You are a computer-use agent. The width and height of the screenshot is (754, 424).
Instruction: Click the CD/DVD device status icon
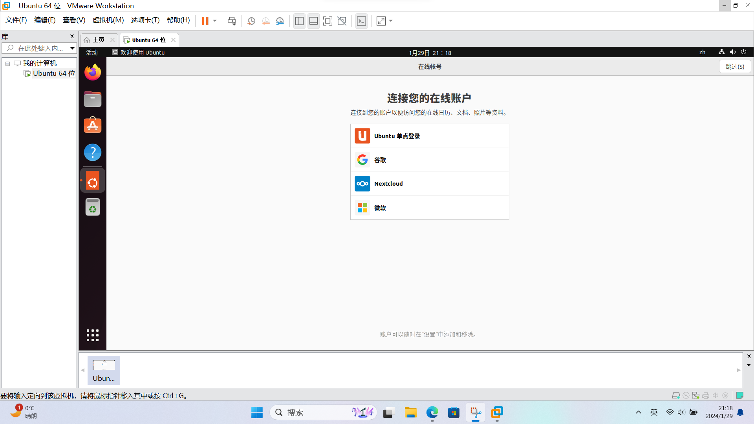click(686, 396)
